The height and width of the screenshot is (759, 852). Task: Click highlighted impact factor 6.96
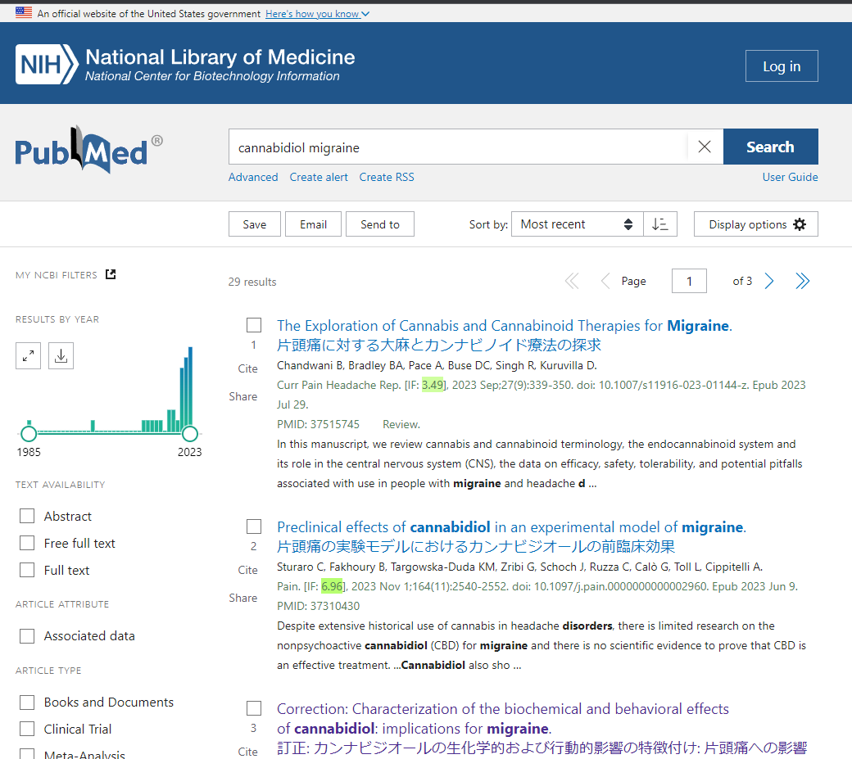[332, 586]
